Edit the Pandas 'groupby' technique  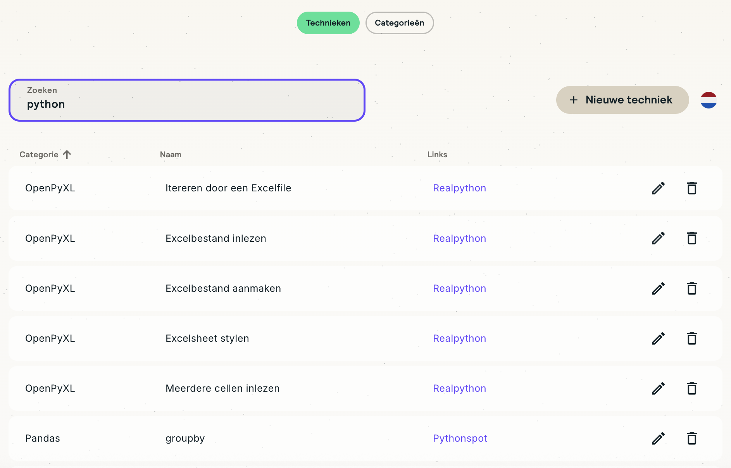pos(658,438)
